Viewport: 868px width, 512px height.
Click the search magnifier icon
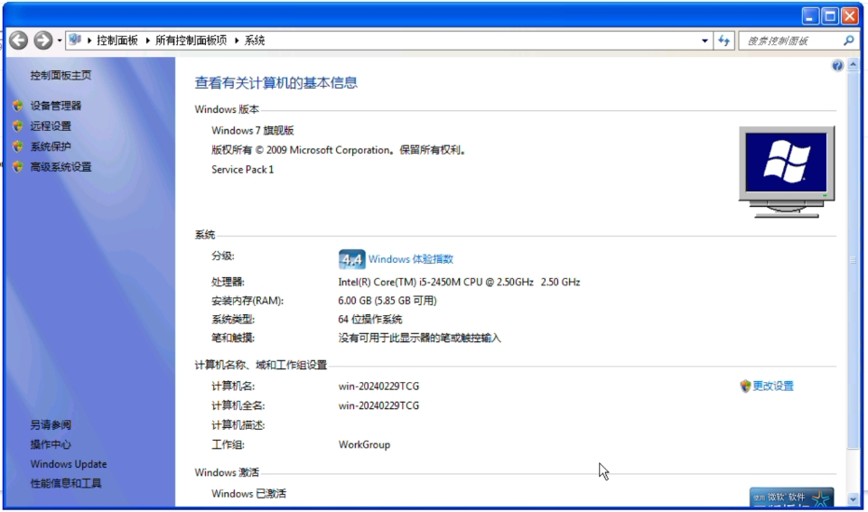849,41
